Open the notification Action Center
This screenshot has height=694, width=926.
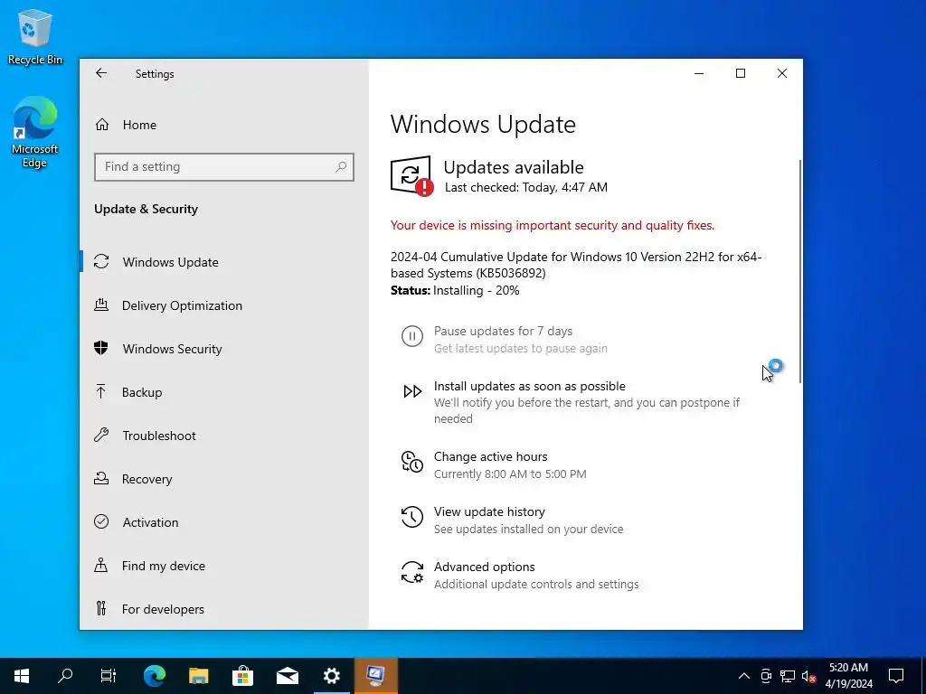[x=896, y=676]
